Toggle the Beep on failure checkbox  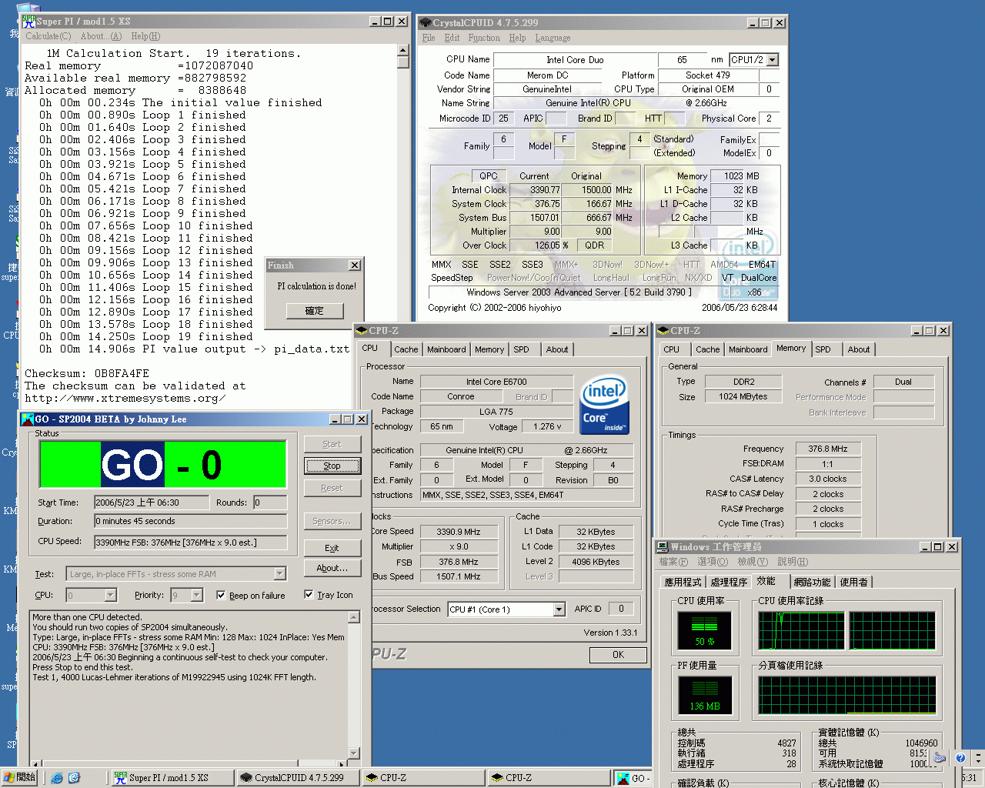tap(221, 595)
